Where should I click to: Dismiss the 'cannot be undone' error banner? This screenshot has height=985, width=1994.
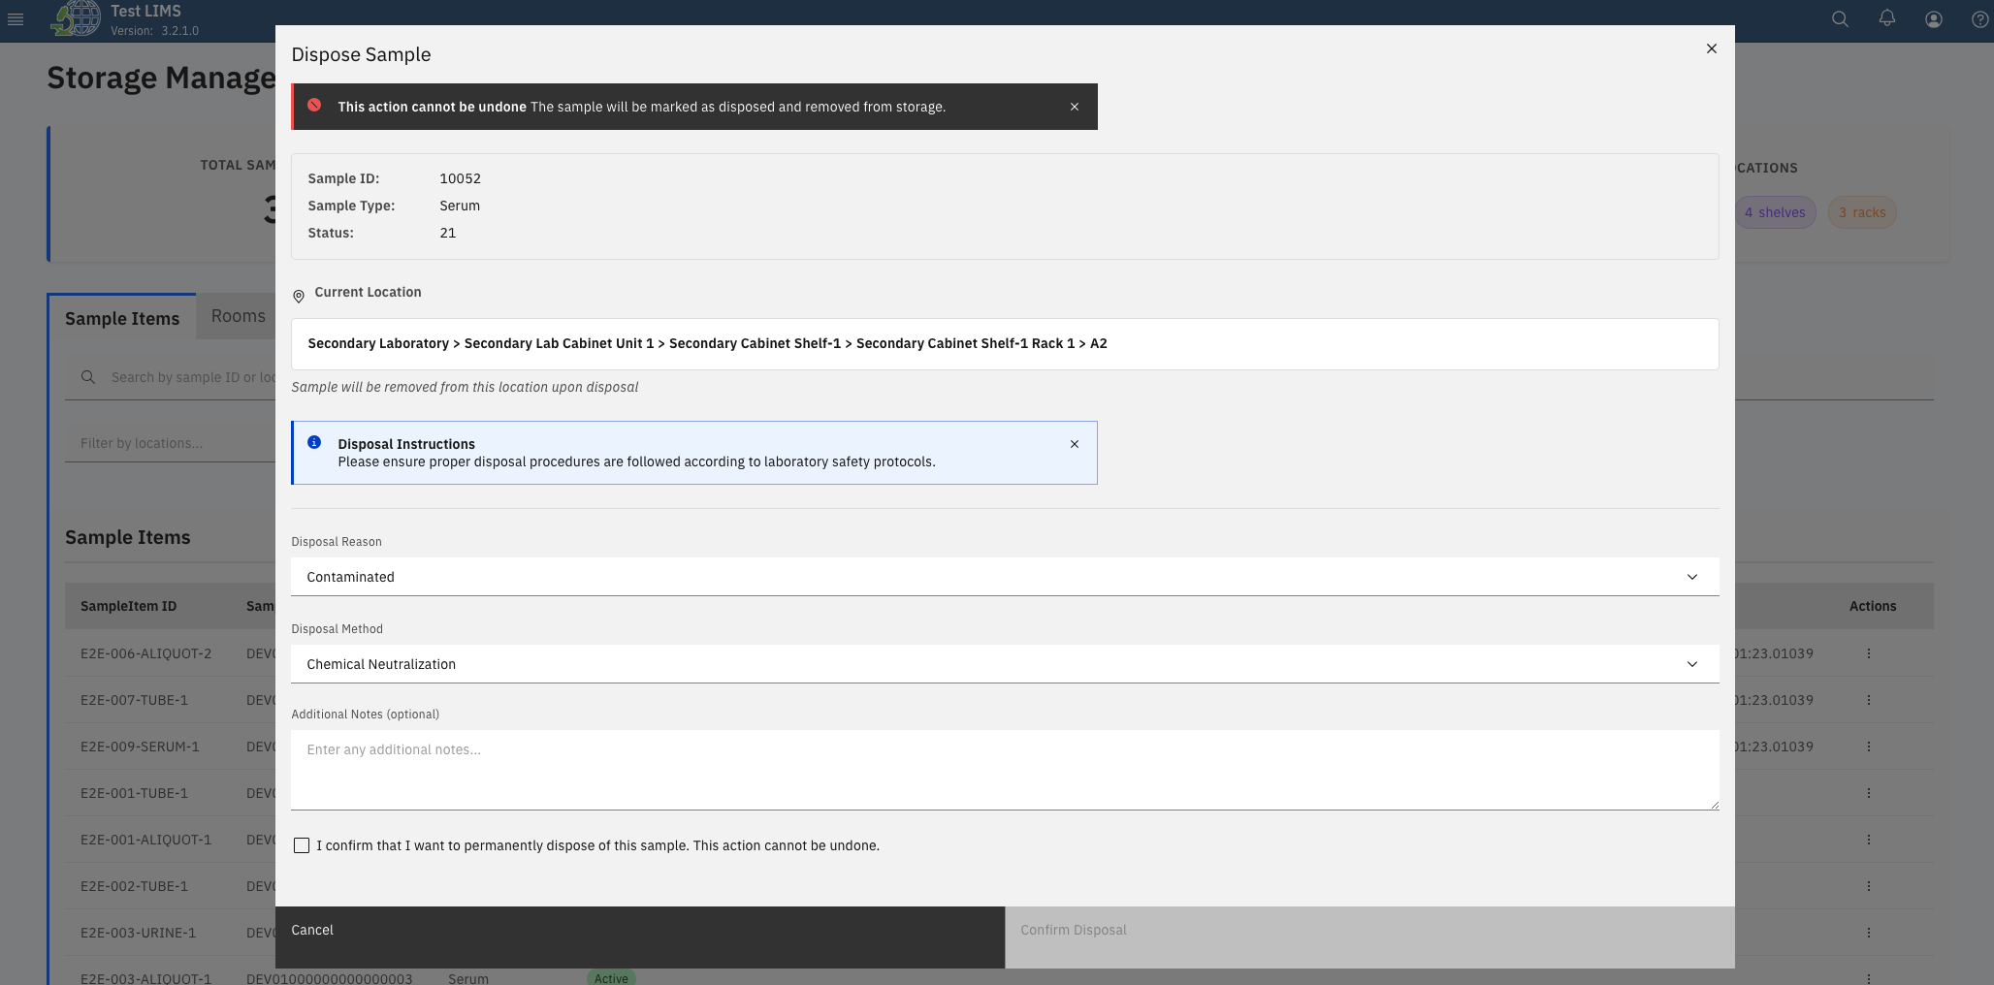click(x=1074, y=107)
